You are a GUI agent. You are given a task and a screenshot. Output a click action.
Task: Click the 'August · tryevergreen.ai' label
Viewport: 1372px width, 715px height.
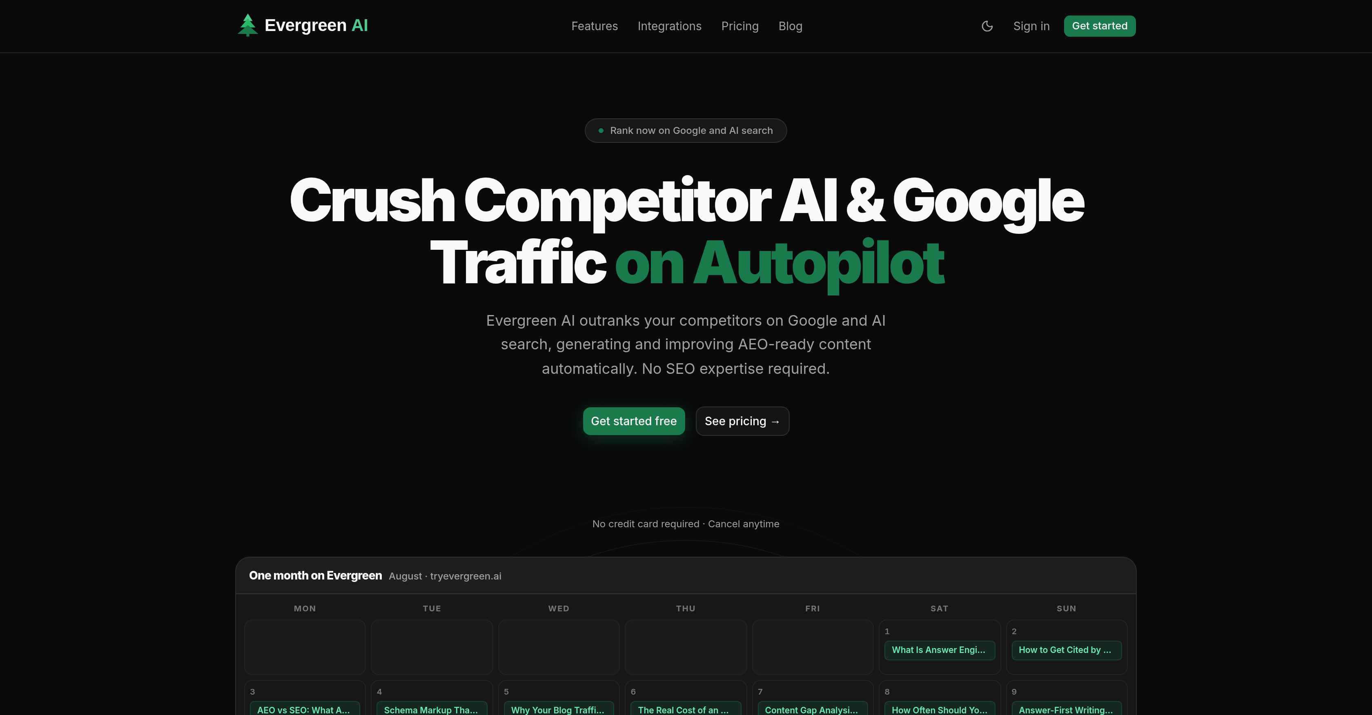pos(445,576)
